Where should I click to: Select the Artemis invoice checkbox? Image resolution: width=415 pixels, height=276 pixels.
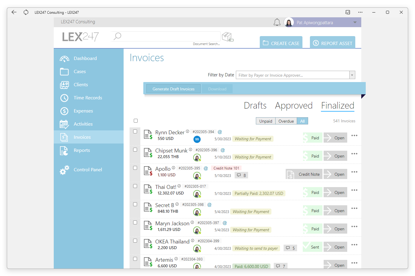135,259
